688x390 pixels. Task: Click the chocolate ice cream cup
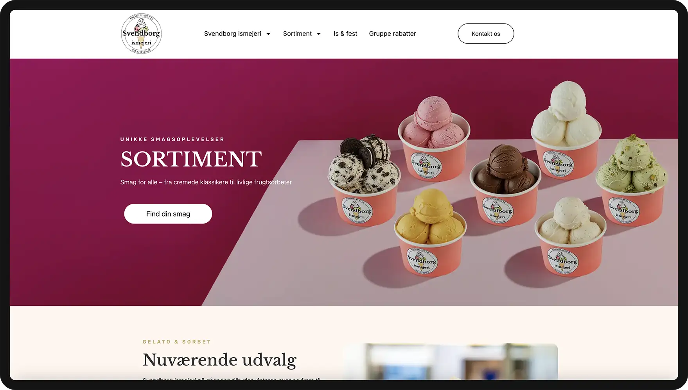[x=505, y=186]
